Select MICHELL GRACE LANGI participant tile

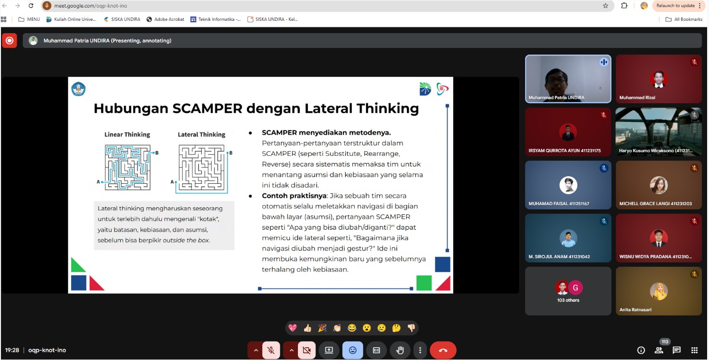coord(658,185)
